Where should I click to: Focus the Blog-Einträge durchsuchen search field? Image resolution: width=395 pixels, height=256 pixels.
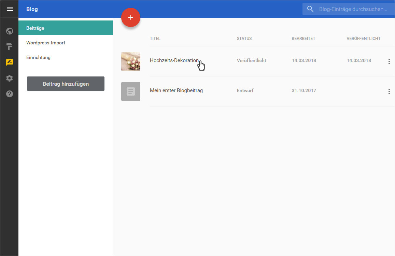click(349, 9)
